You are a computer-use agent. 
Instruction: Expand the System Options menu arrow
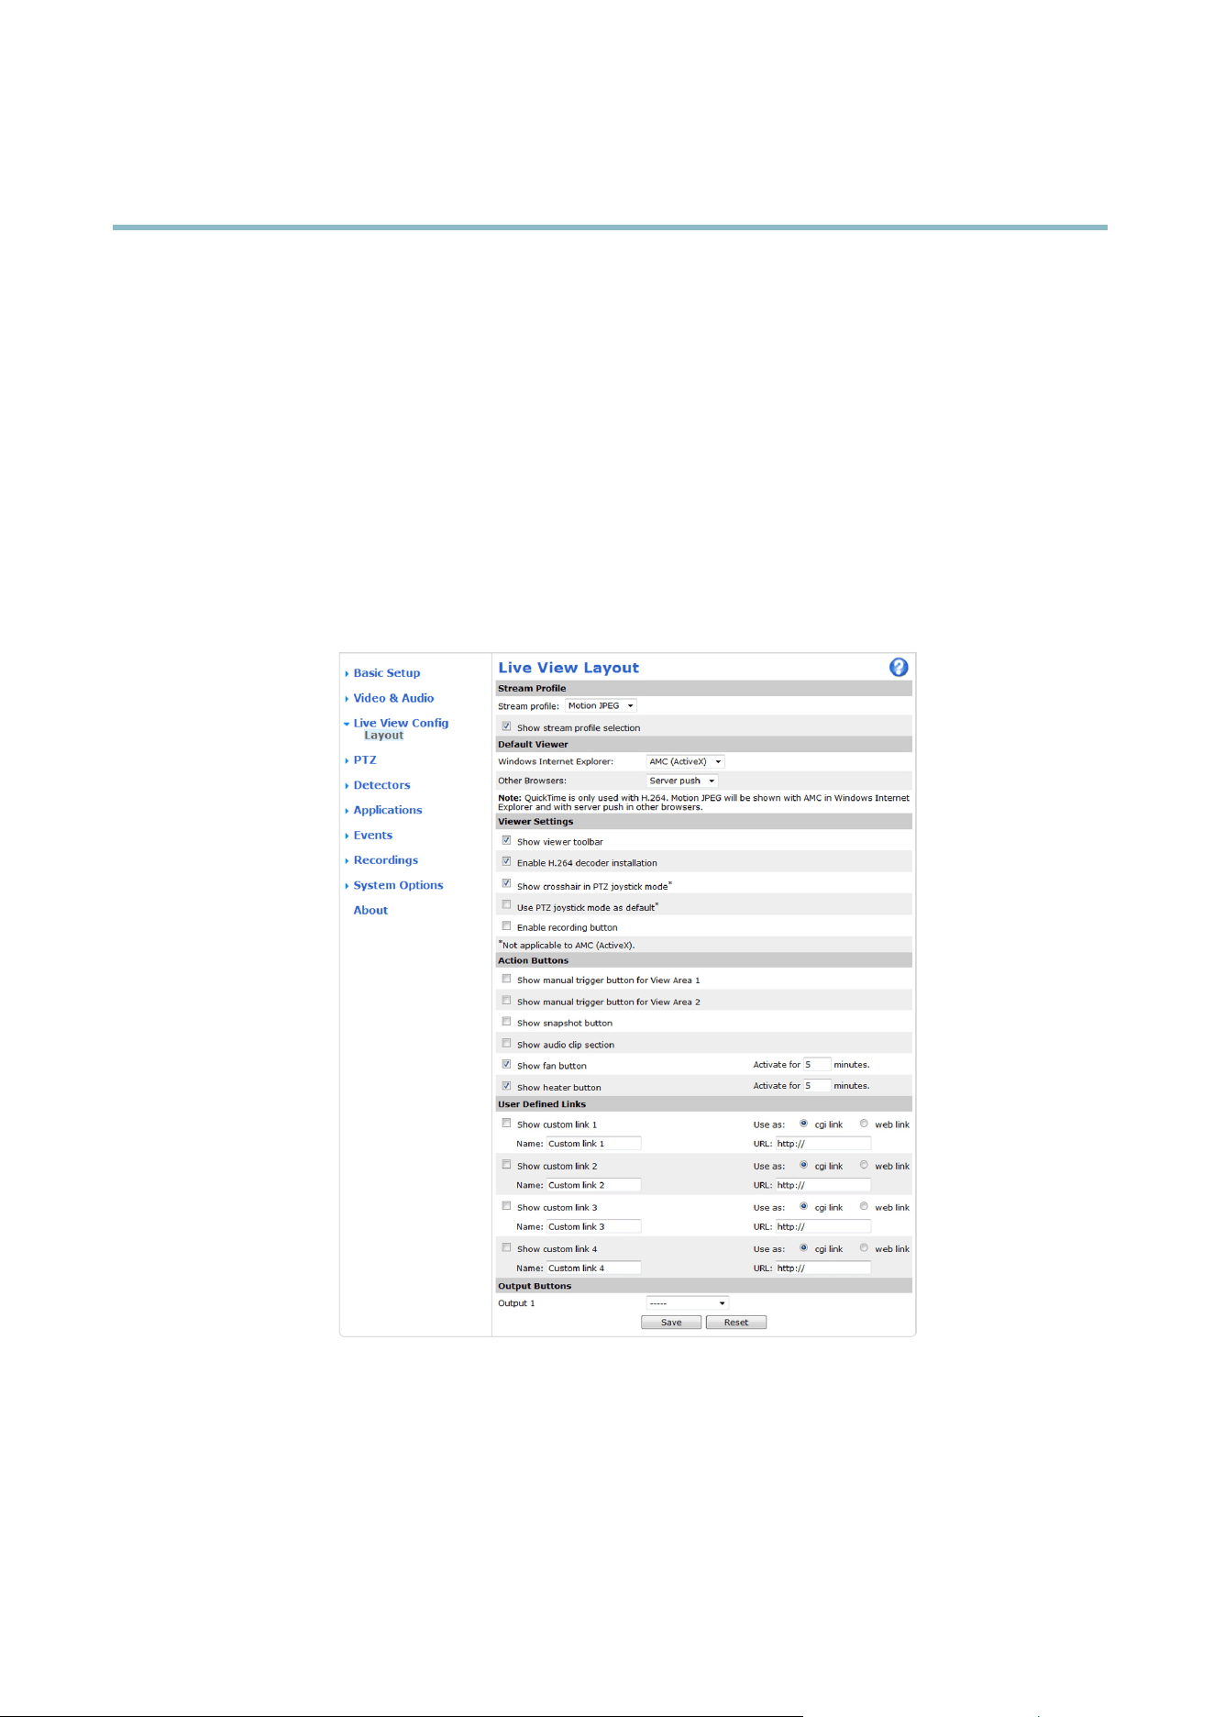click(x=347, y=886)
